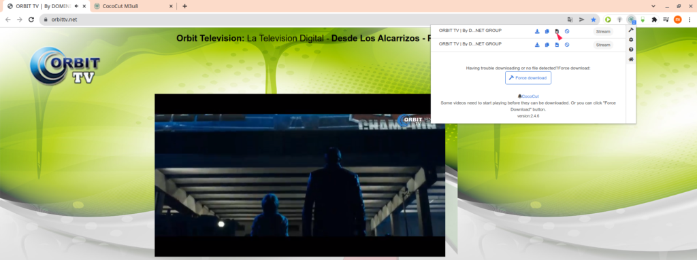Copy the link of first stream entry
This screenshot has height=260, width=697.
547,31
